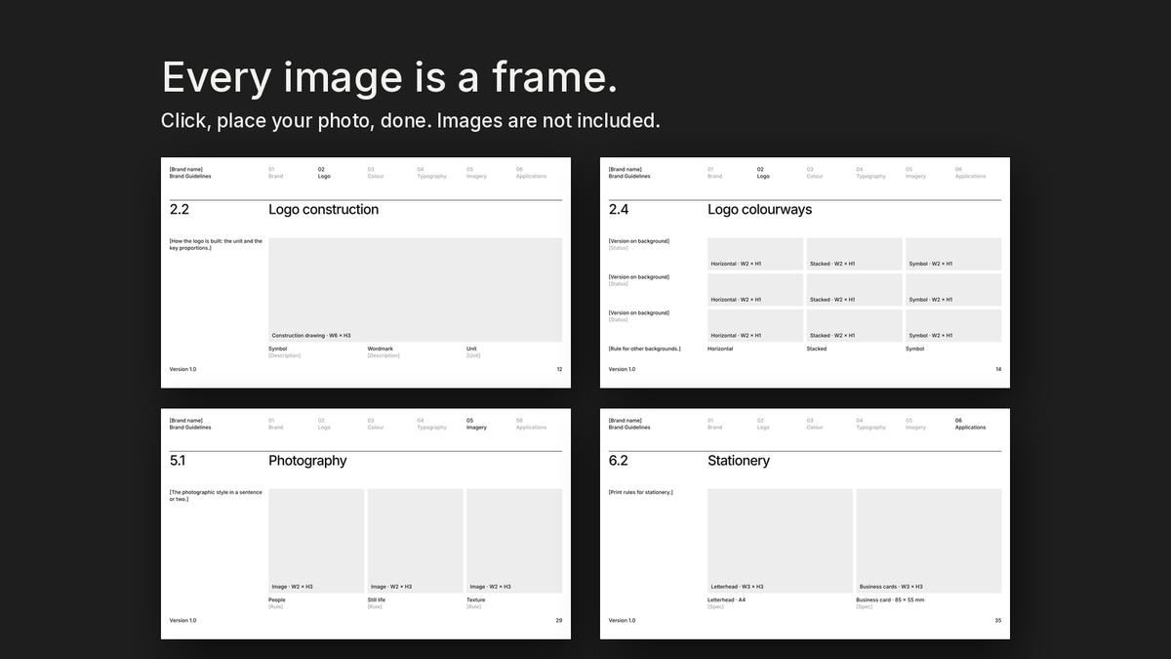This screenshot has height=659, width=1171.
Task: Select '05 Imagery' tab on Photography page
Action: 476,424
